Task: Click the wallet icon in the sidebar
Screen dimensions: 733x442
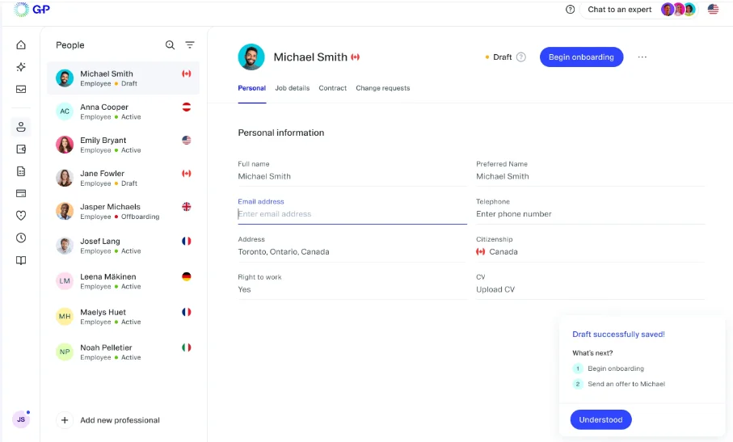Action: point(21,149)
